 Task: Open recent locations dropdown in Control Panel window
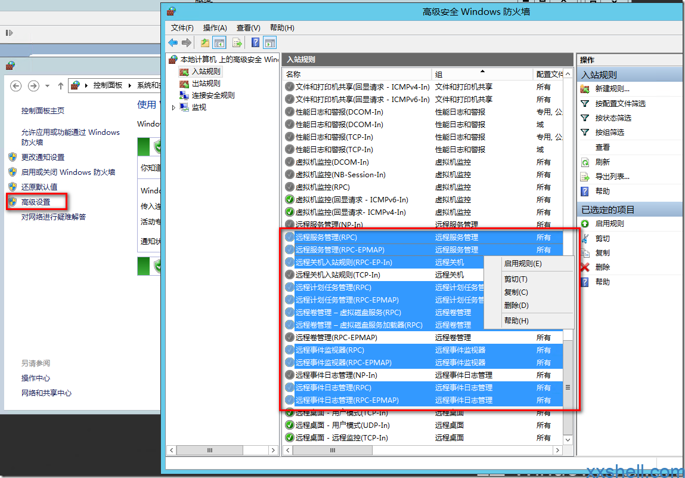click(x=47, y=86)
